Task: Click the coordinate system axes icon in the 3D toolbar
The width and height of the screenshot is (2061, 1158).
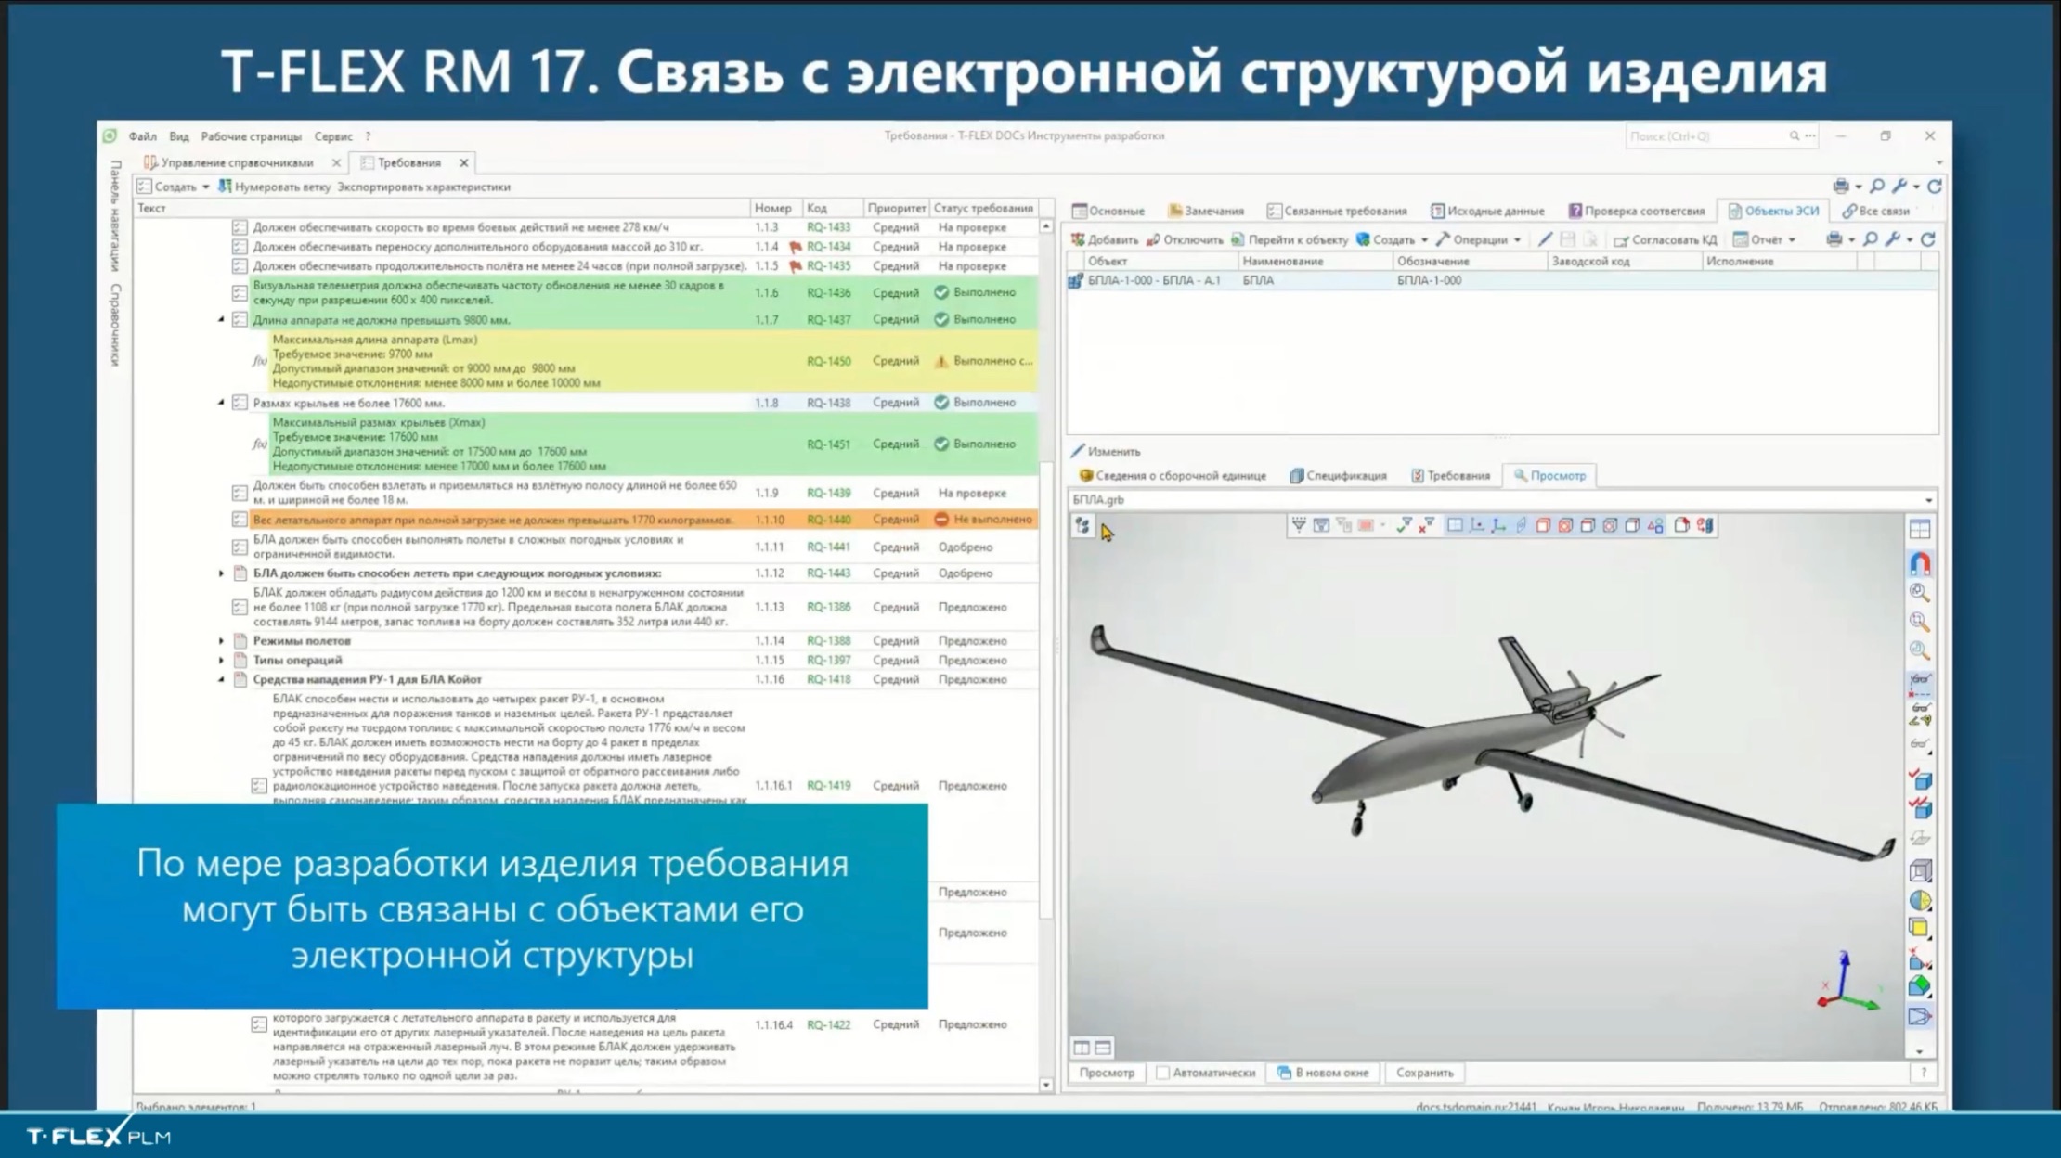Action: click(1498, 525)
